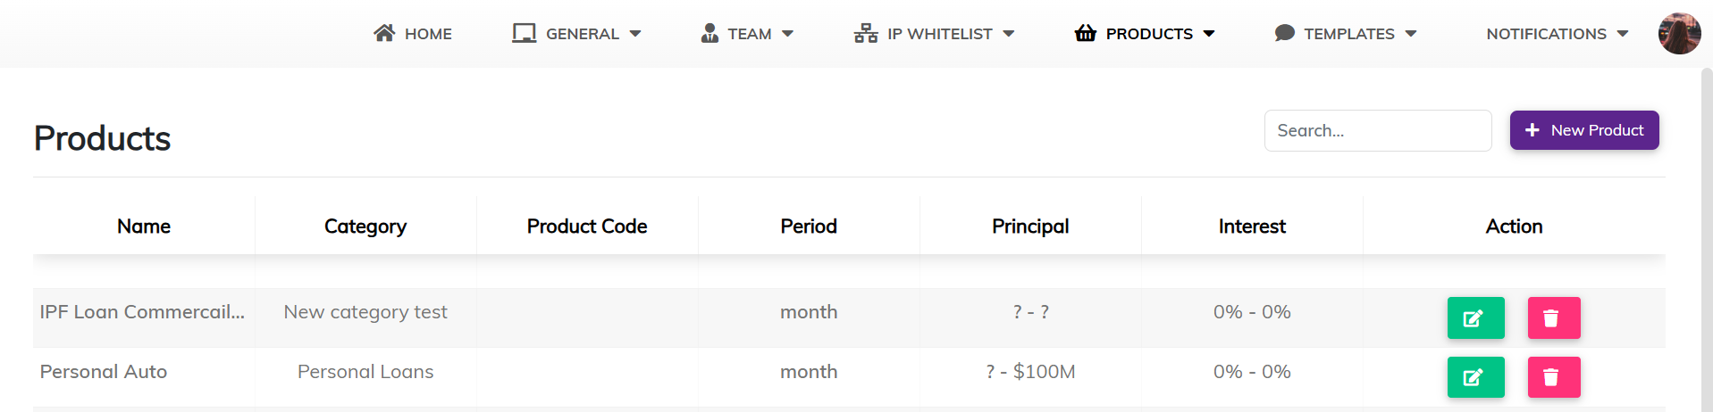The image size is (1713, 412).
Task: Delete the Personal Auto product
Action: pyautogui.click(x=1553, y=378)
